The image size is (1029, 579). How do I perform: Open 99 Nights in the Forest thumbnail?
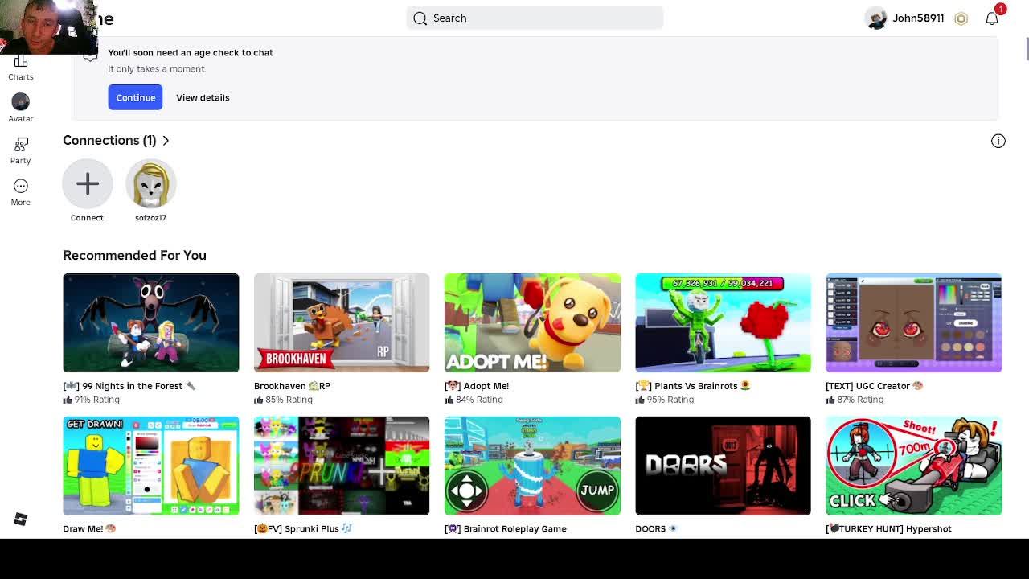click(x=151, y=322)
